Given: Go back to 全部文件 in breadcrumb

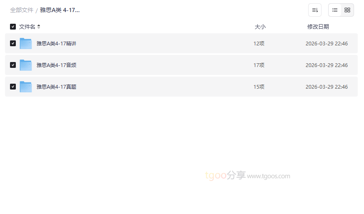Looking at the screenshot, I should coord(22,10).
